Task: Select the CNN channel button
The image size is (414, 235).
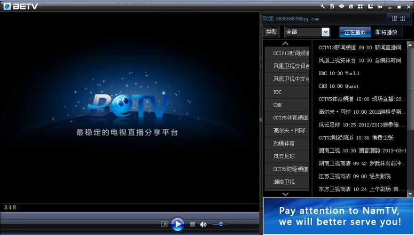Action: coord(287,105)
